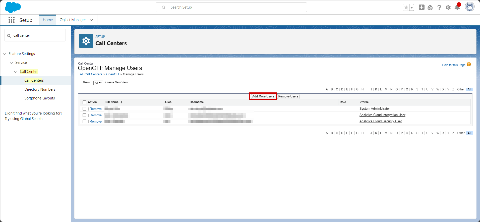480x222 pixels.
Task: Filter by Other in the top alphabet bar
Action: coord(461,89)
